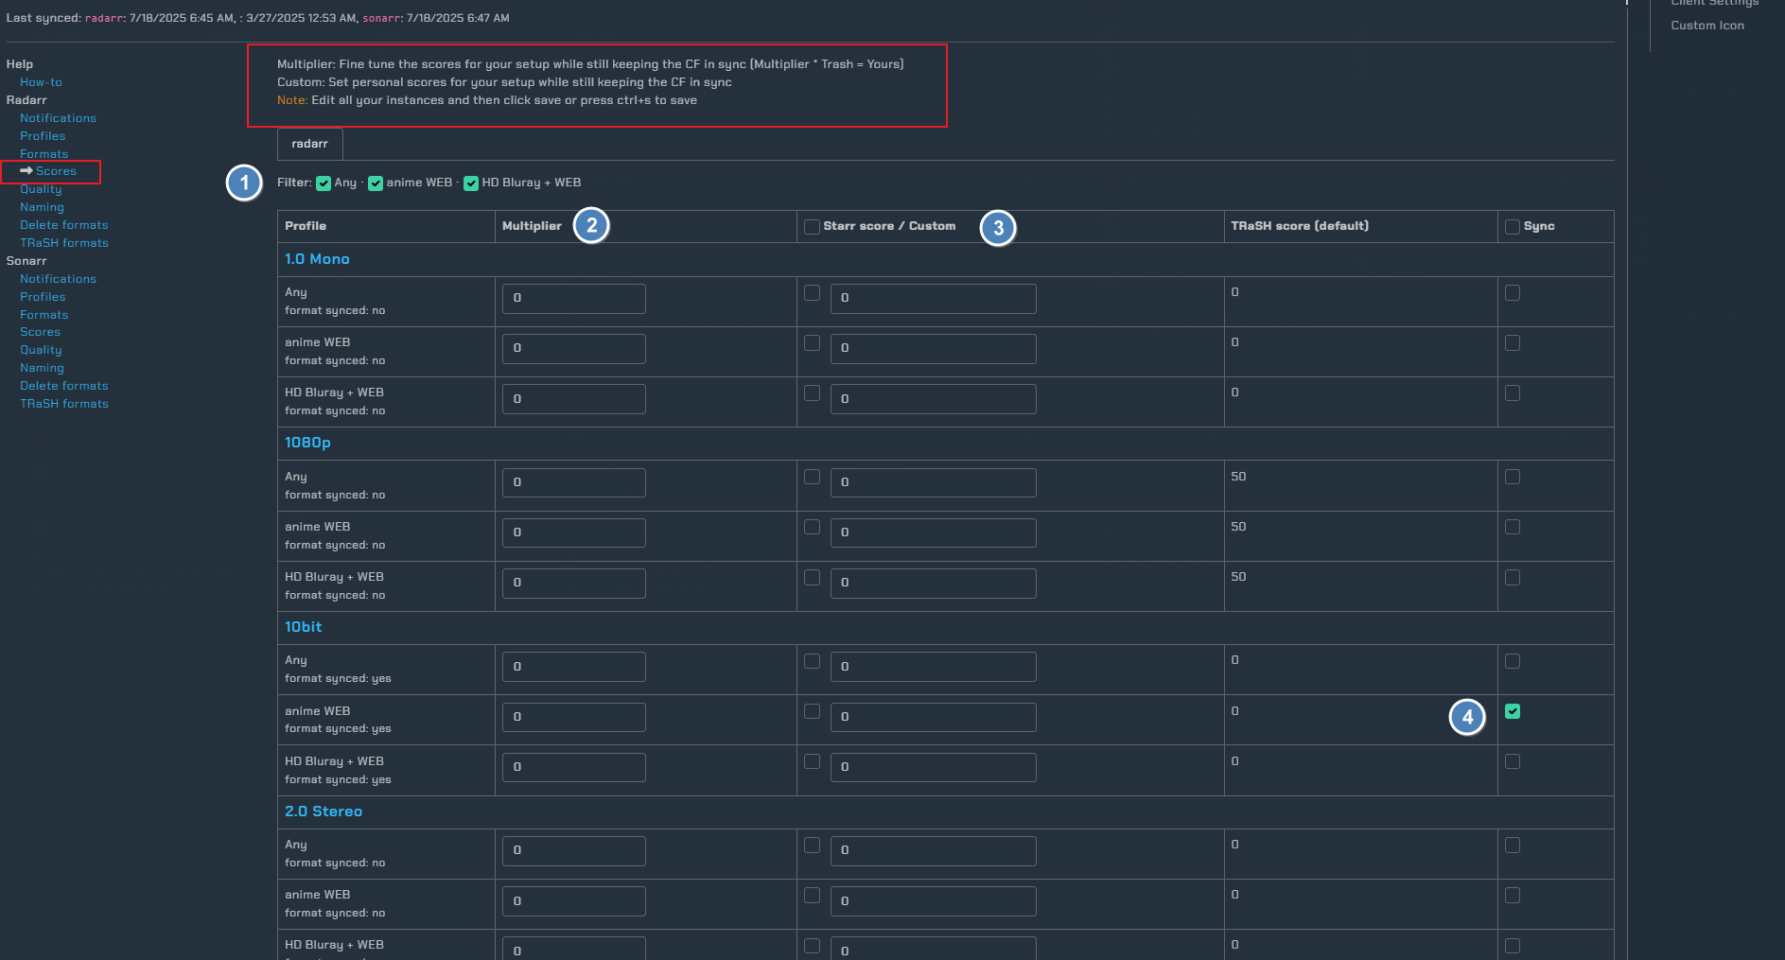Open the Custom Icon settings link
Viewport: 1785px width, 960px height.
[x=1707, y=26]
